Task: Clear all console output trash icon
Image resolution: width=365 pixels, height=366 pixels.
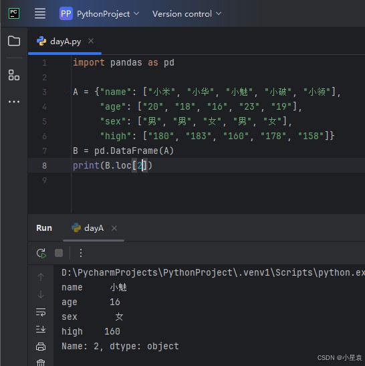Action: point(41,363)
